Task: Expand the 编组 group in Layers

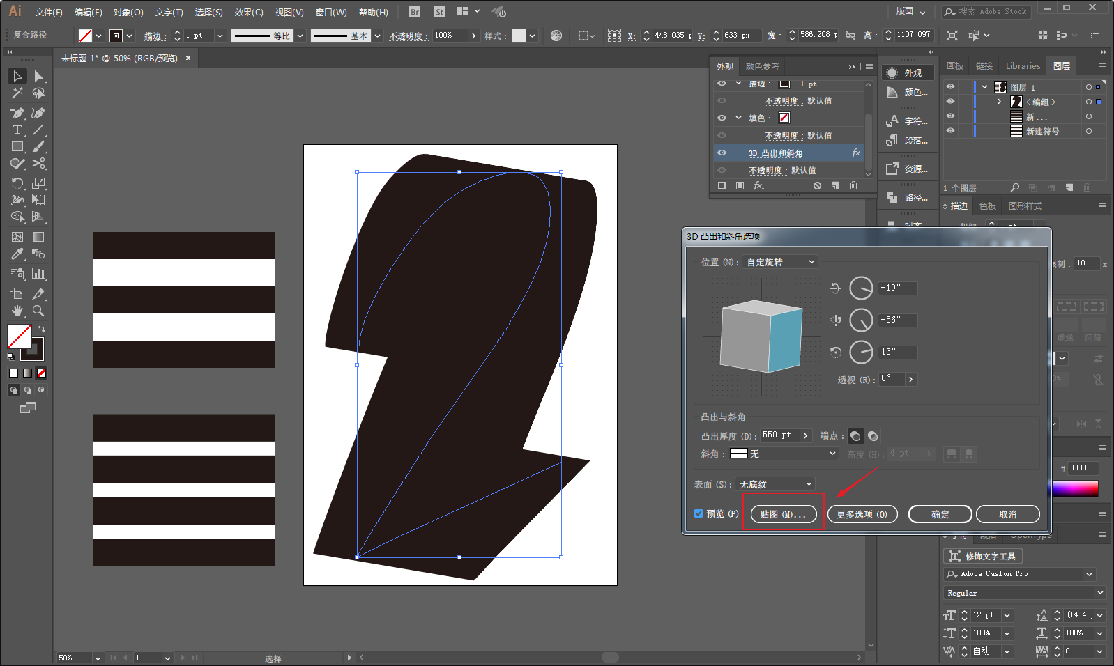Action: 999,102
